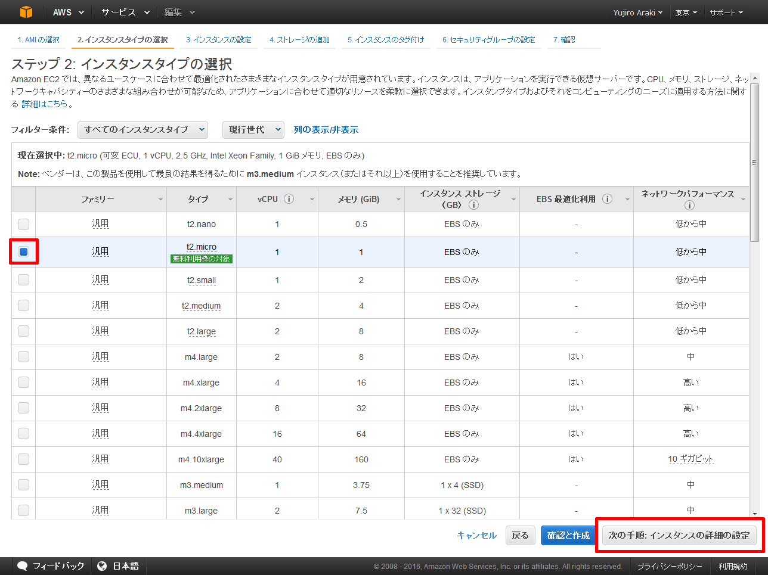Click the 戻る button

(521, 536)
